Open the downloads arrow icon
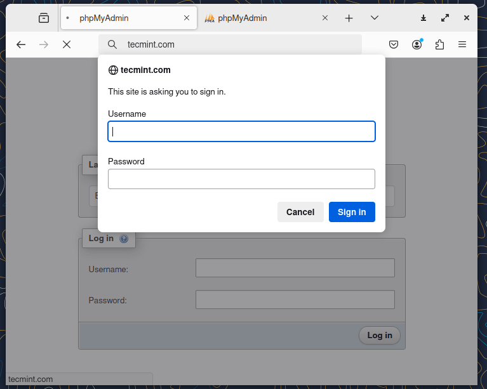487x389 pixels. coord(424,18)
